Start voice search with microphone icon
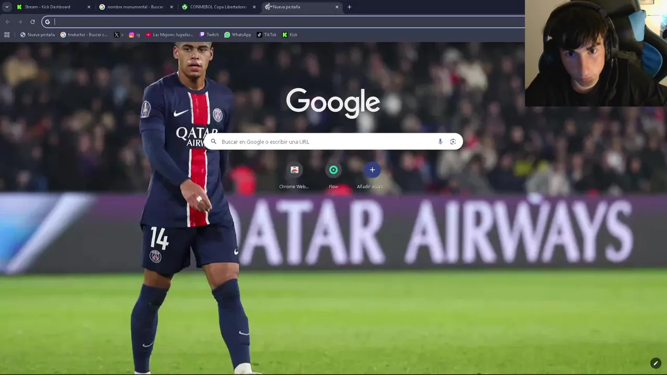Image resolution: width=667 pixels, height=375 pixels. point(440,141)
